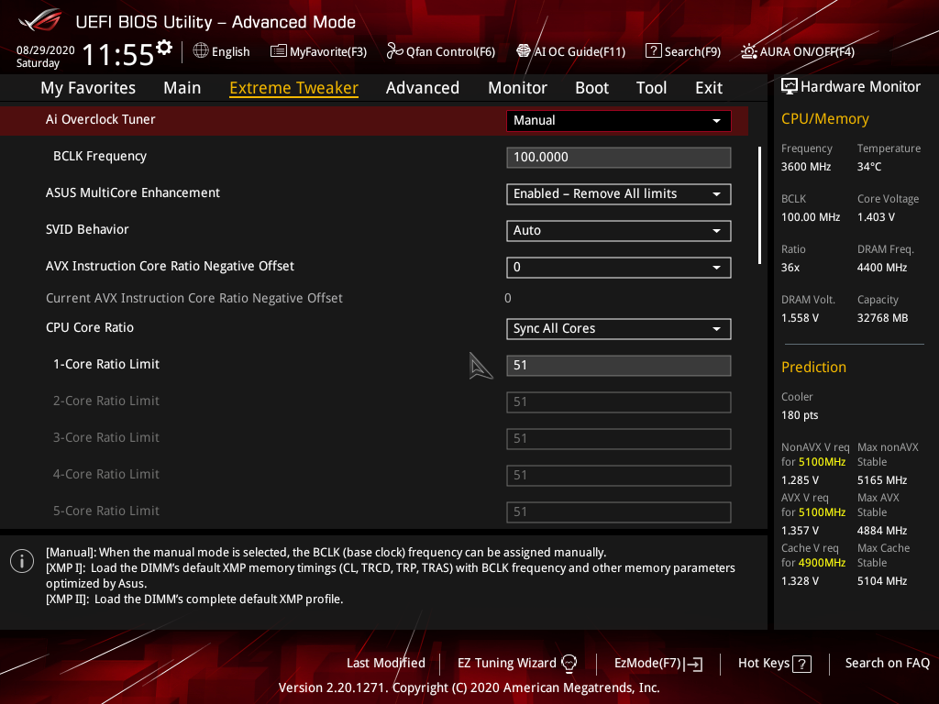
Task: Go to the Boot tab
Action: pyautogui.click(x=591, y=87)
